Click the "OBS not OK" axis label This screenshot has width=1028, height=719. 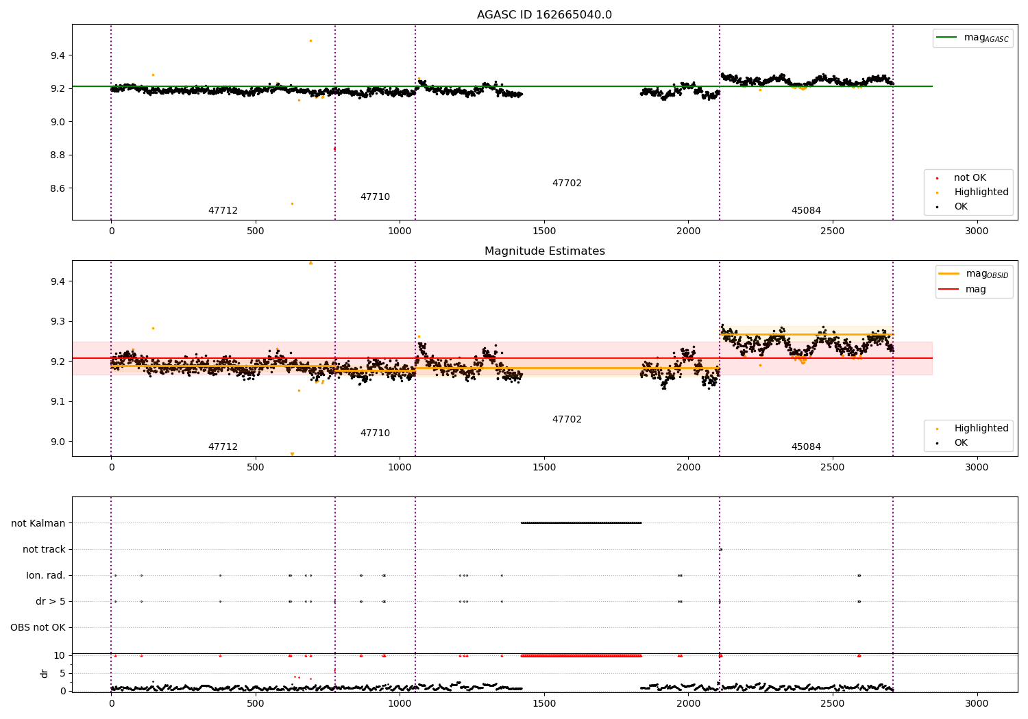click(x=38, y=628)
